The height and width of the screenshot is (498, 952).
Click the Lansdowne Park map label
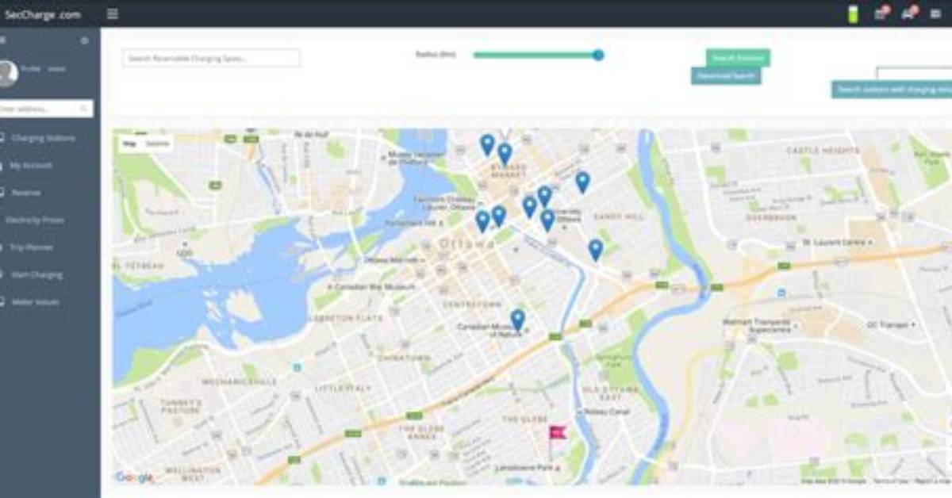[x=523, y=469]
